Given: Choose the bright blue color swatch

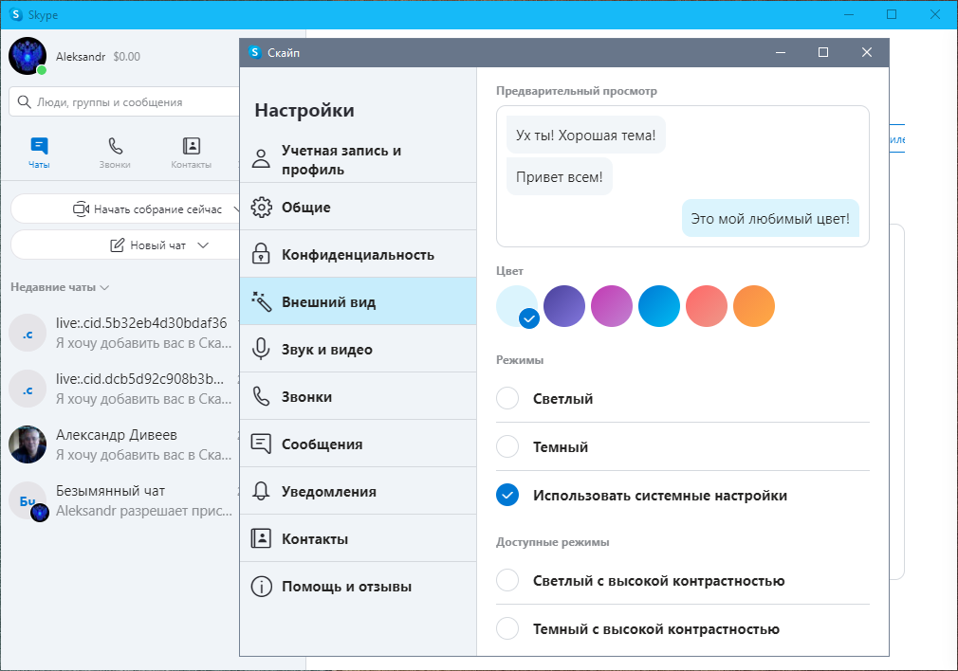Looking at the screenshot, I should click(658, 306).
